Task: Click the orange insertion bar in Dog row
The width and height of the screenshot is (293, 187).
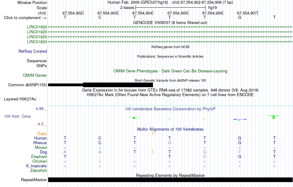Action: click(x=153, y=152)
